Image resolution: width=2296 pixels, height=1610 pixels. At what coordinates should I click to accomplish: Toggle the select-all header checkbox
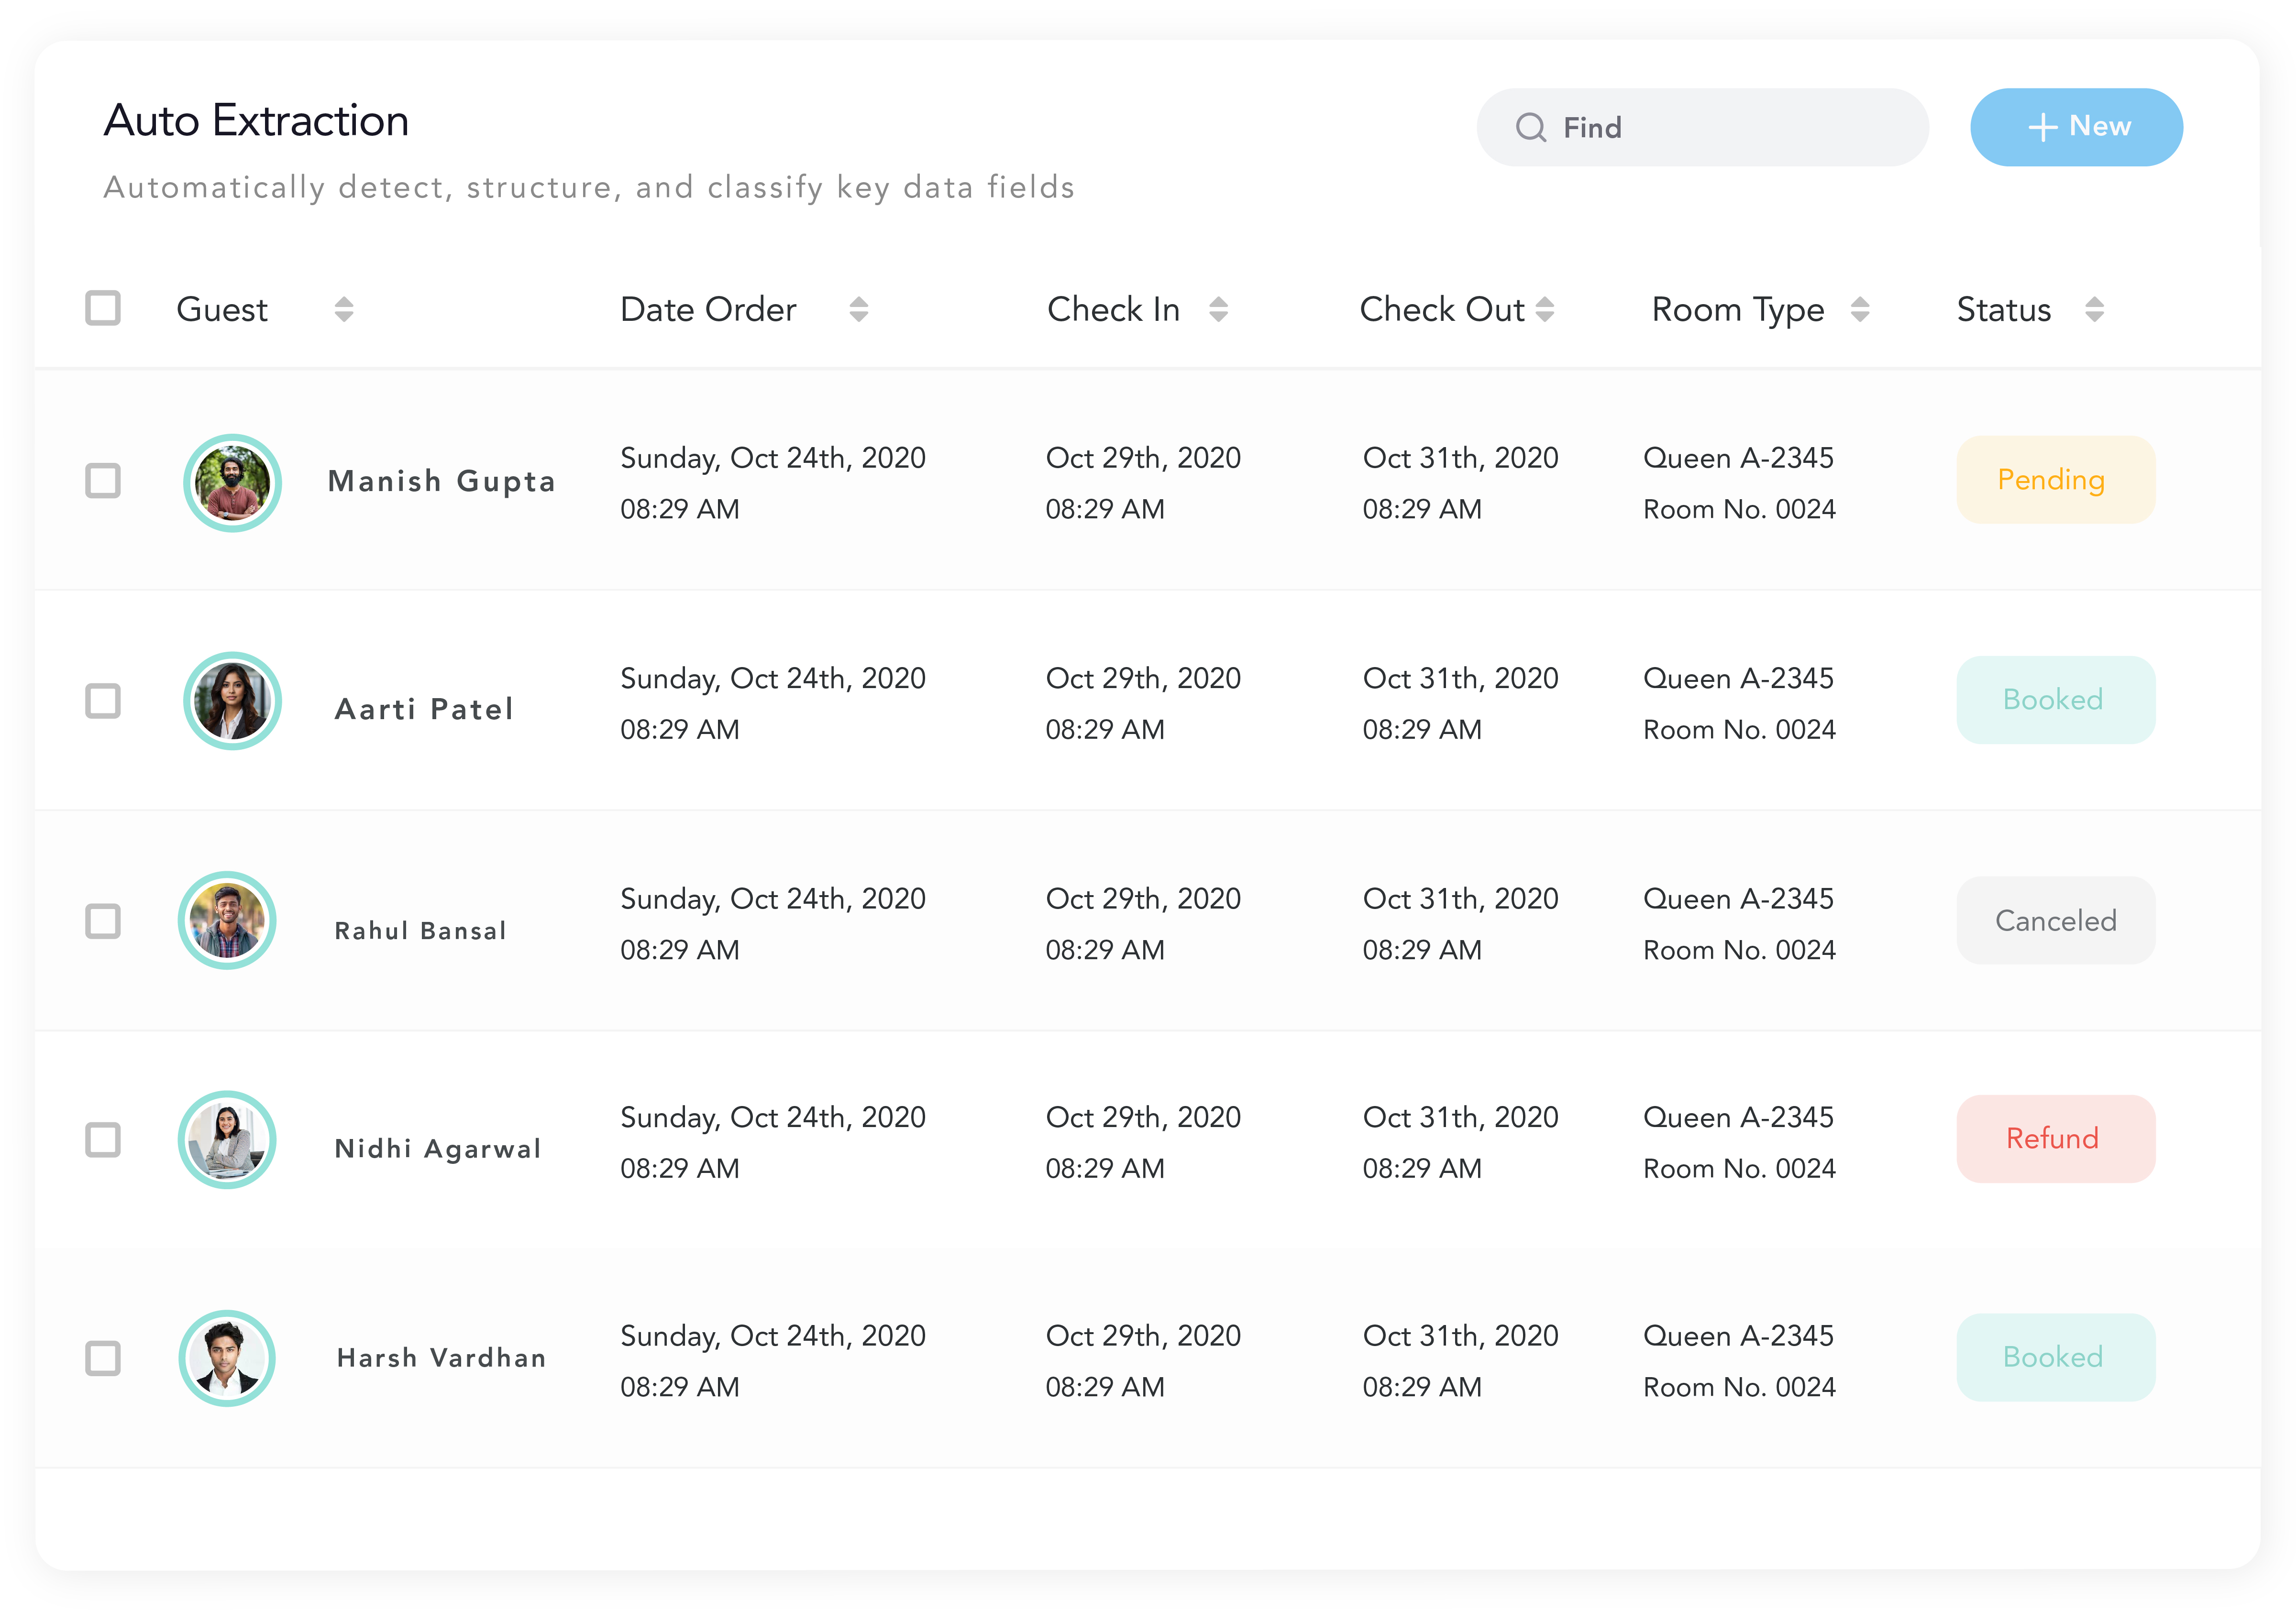(x=103, y=308)
